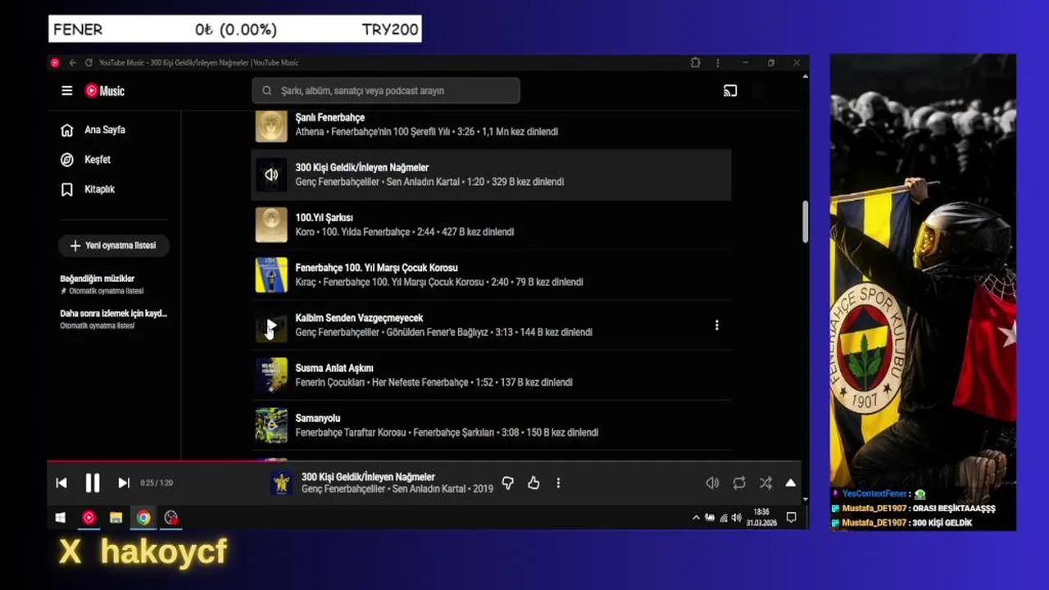Pause the playing song

click(93, 483)
